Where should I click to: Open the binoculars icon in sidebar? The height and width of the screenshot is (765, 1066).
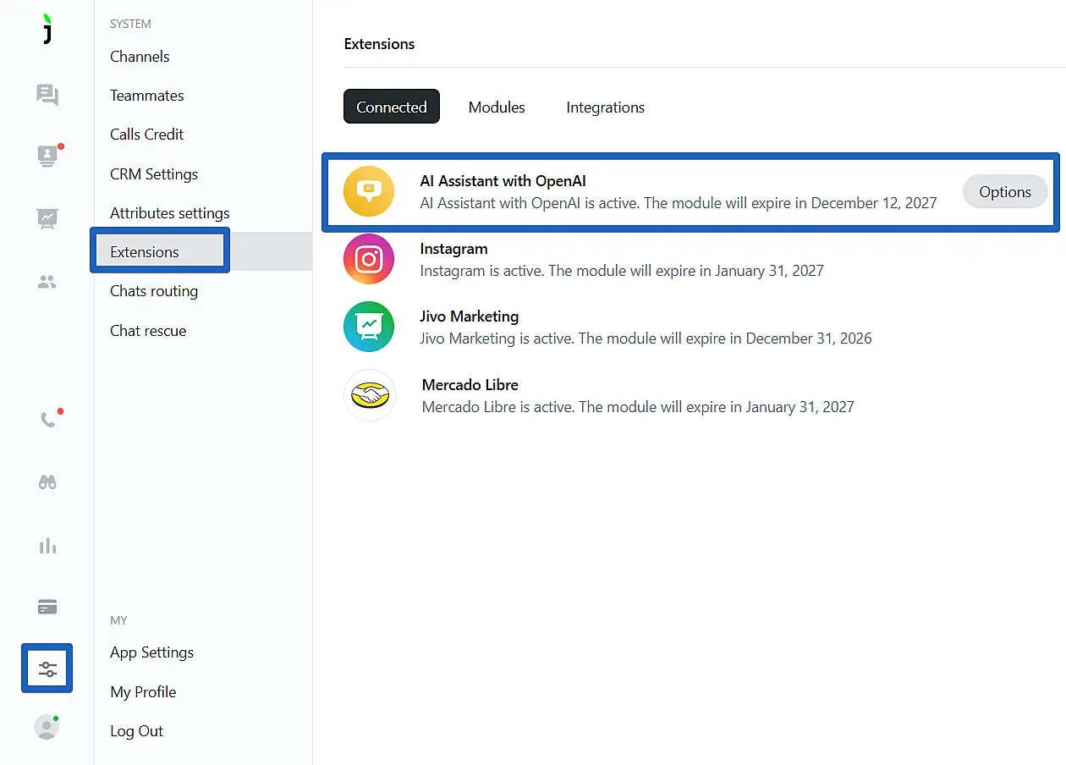47,482
